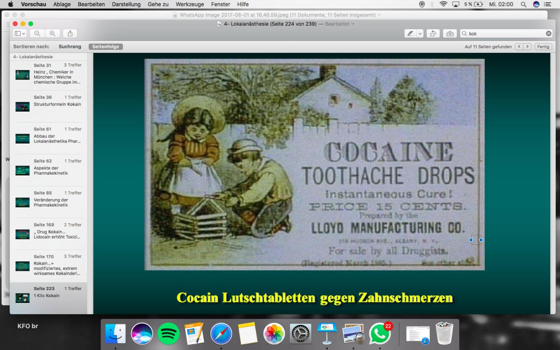Select the highlight pen tool
The height and width of the screenshot is (350, 560).
tap(410, 33)
